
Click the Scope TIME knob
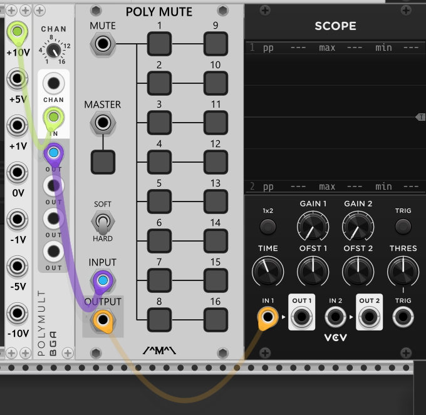268,270
